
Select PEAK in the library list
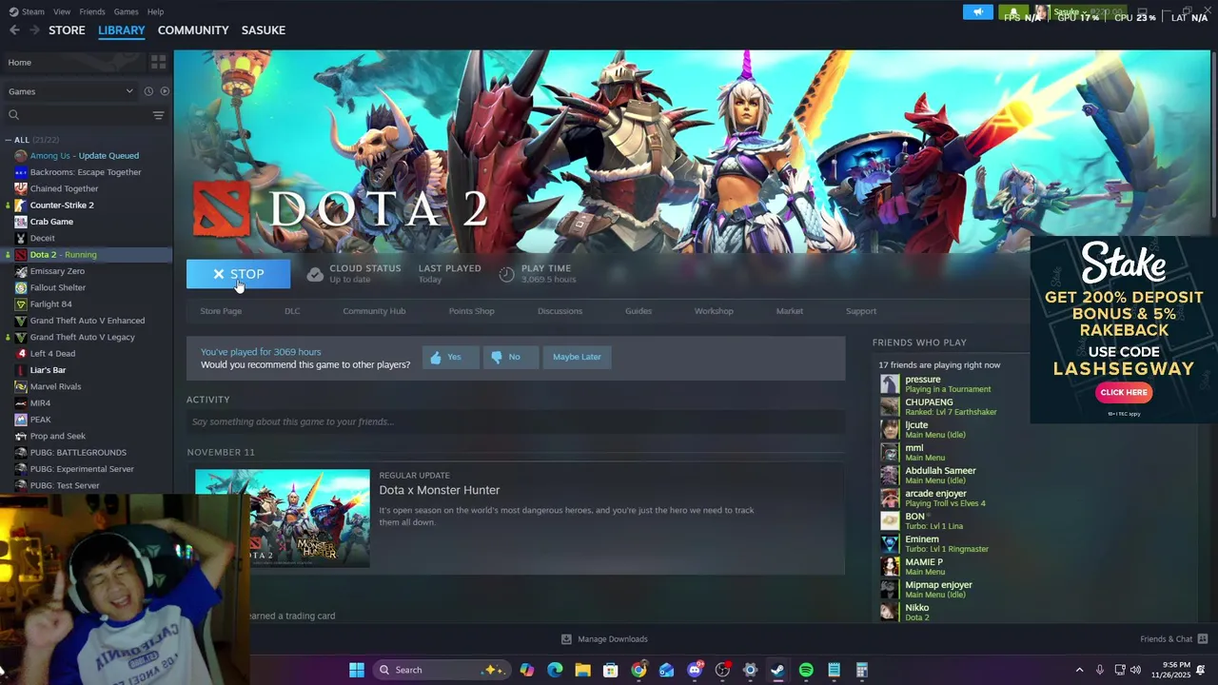coord(40,420)
